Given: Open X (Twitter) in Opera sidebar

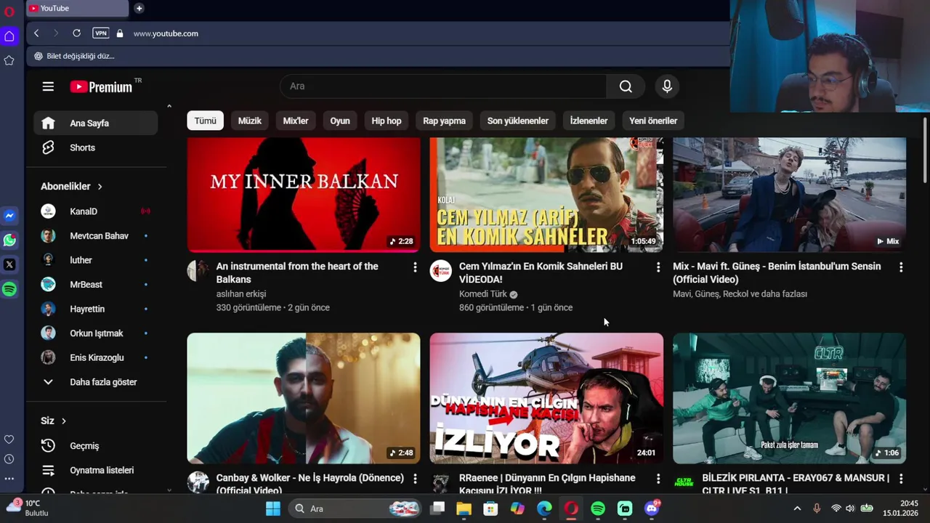Looking at the screenshot, I should (9, 265).
